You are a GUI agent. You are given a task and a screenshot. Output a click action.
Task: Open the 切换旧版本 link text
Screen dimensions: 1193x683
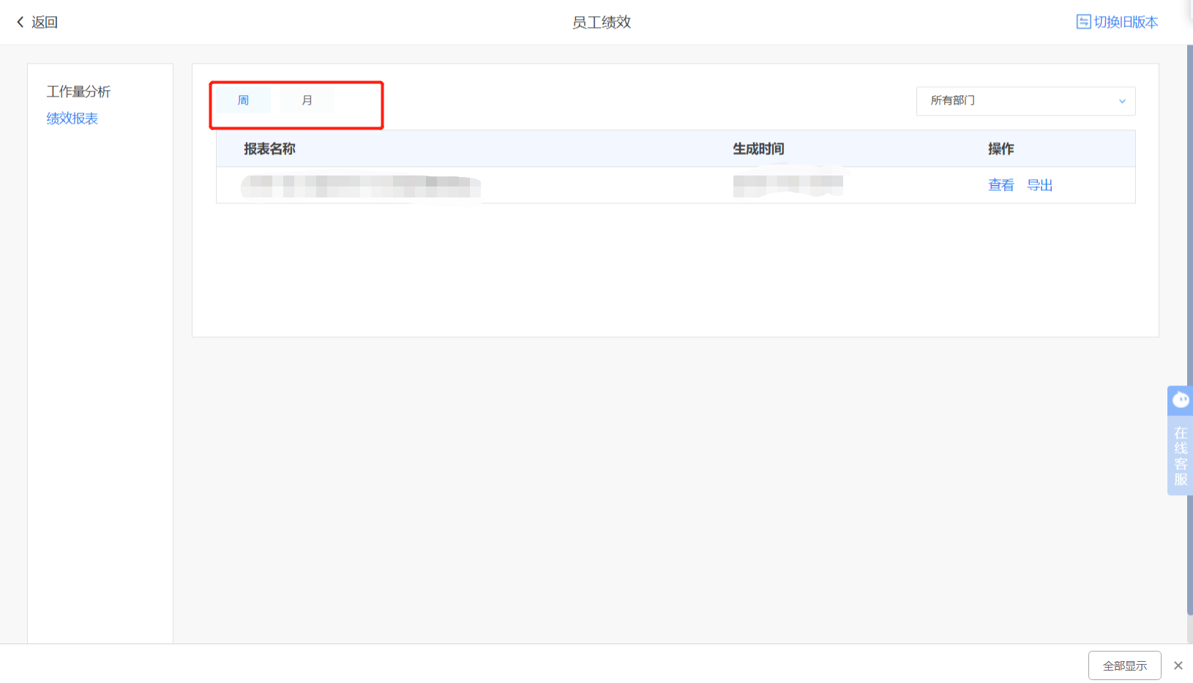click(1126, 22)
